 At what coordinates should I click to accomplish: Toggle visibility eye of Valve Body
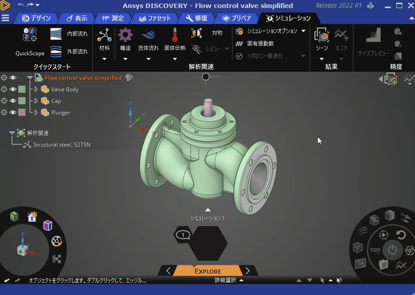pos(12,89)
